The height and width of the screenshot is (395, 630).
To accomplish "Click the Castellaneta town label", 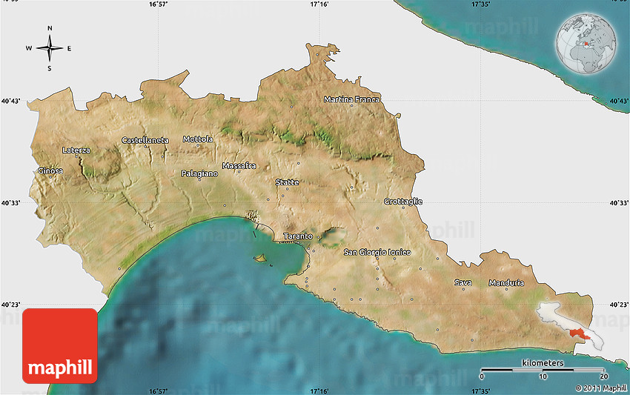I will 145,140.
